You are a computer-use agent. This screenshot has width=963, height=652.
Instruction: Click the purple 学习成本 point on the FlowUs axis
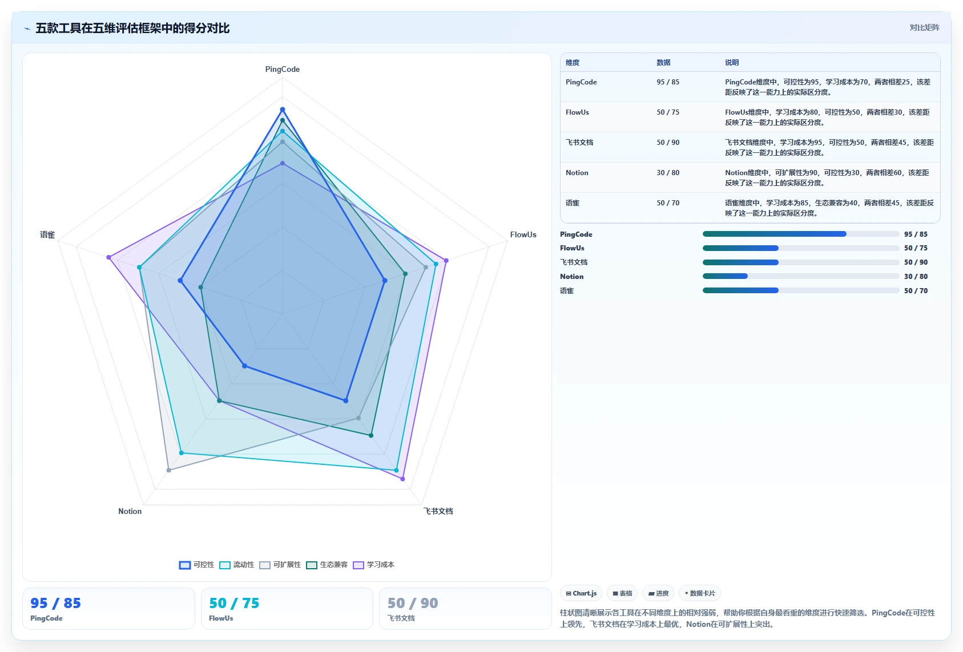click(446, 260)
